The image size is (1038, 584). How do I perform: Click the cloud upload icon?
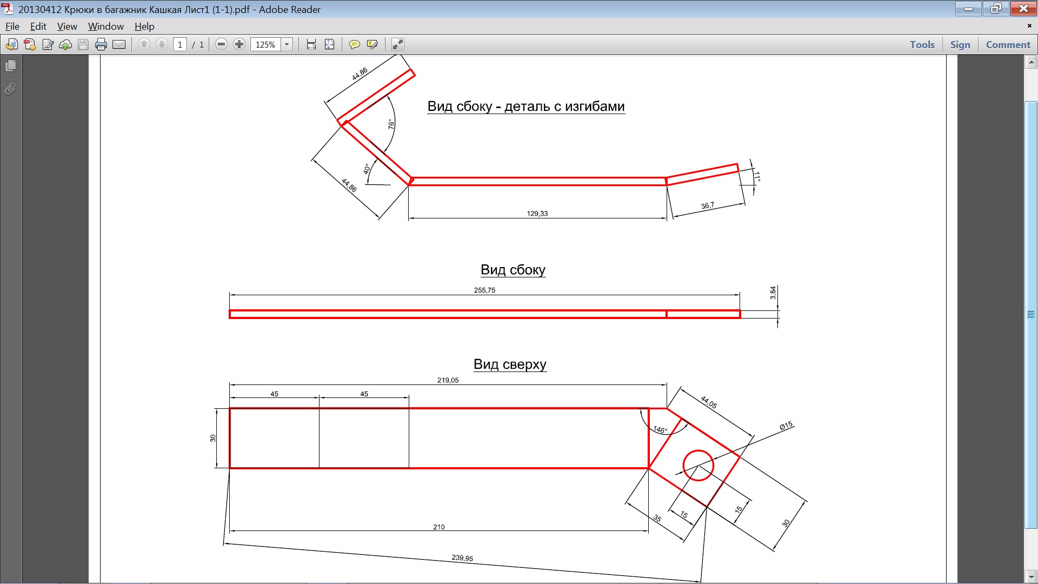[65, 45]
